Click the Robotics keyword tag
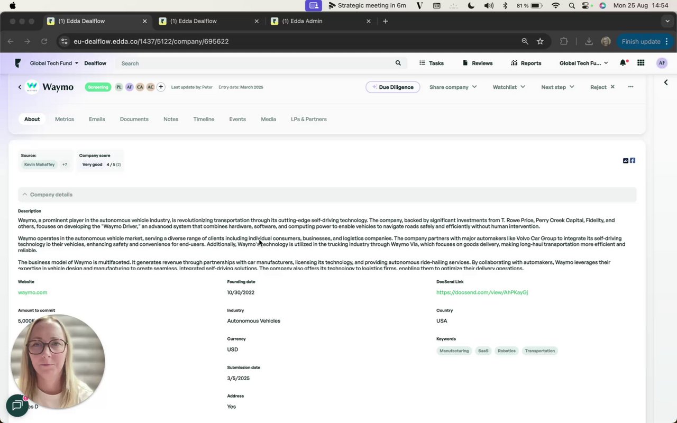The width and height of the screenshot is (677, 423). coord(507,351)
